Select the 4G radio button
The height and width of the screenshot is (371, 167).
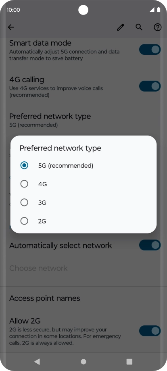pyautogui.click(x=24, y=184)
